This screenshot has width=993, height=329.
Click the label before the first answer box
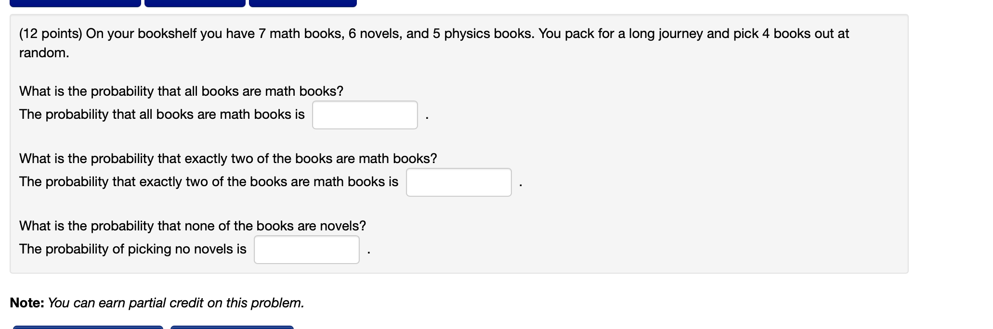click(x=162, y=114)
